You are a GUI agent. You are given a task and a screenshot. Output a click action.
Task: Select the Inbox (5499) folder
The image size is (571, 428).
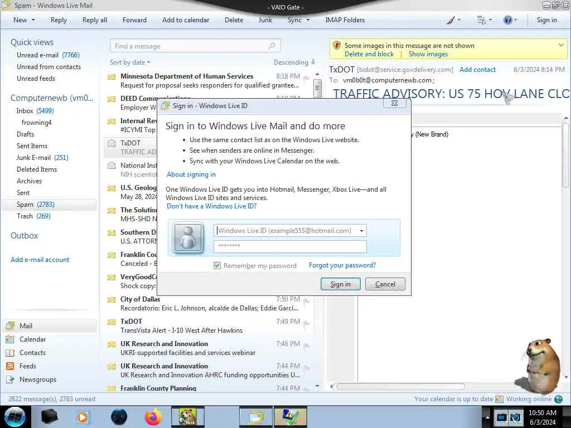(35, 111)
